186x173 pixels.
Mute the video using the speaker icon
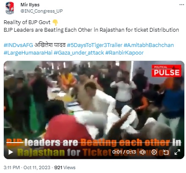click(142, 152)
